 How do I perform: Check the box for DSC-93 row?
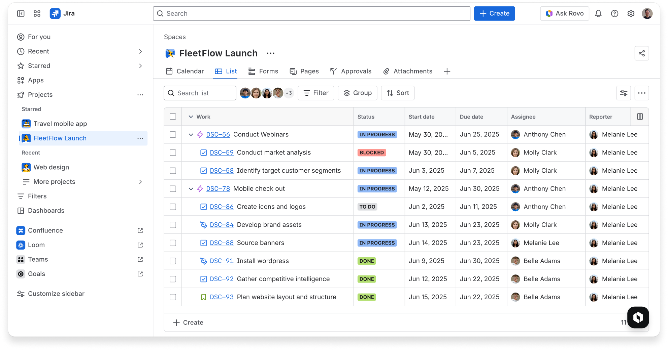[173, 297]
